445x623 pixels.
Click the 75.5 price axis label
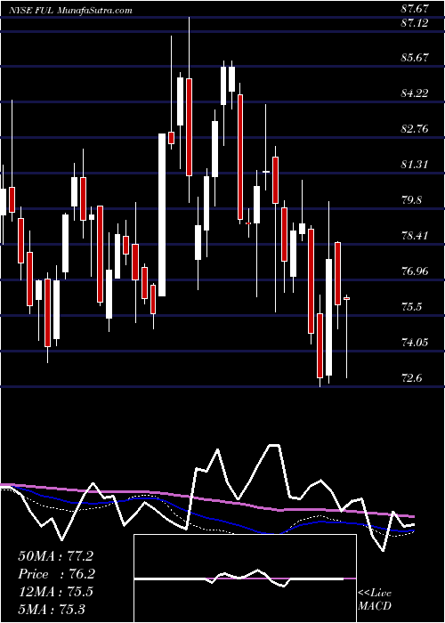(412, 307)
